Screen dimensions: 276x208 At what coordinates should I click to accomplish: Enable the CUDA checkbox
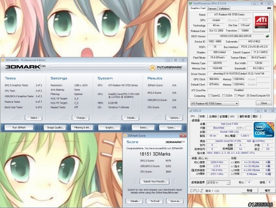coord(223,95)
